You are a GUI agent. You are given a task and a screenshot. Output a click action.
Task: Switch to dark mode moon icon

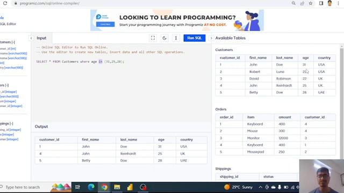tap(164, 38)
